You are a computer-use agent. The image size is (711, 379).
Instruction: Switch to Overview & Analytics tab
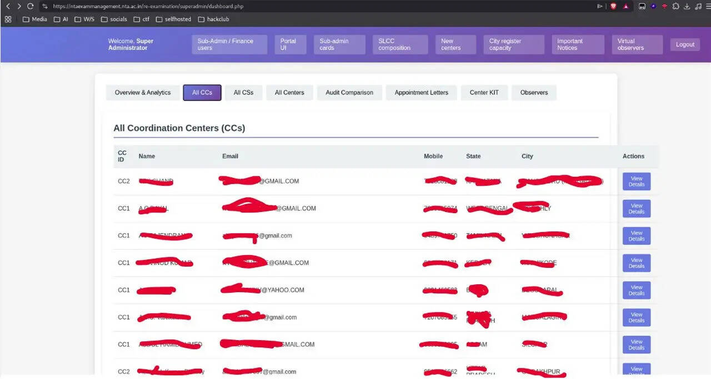(x=143, y=93)
